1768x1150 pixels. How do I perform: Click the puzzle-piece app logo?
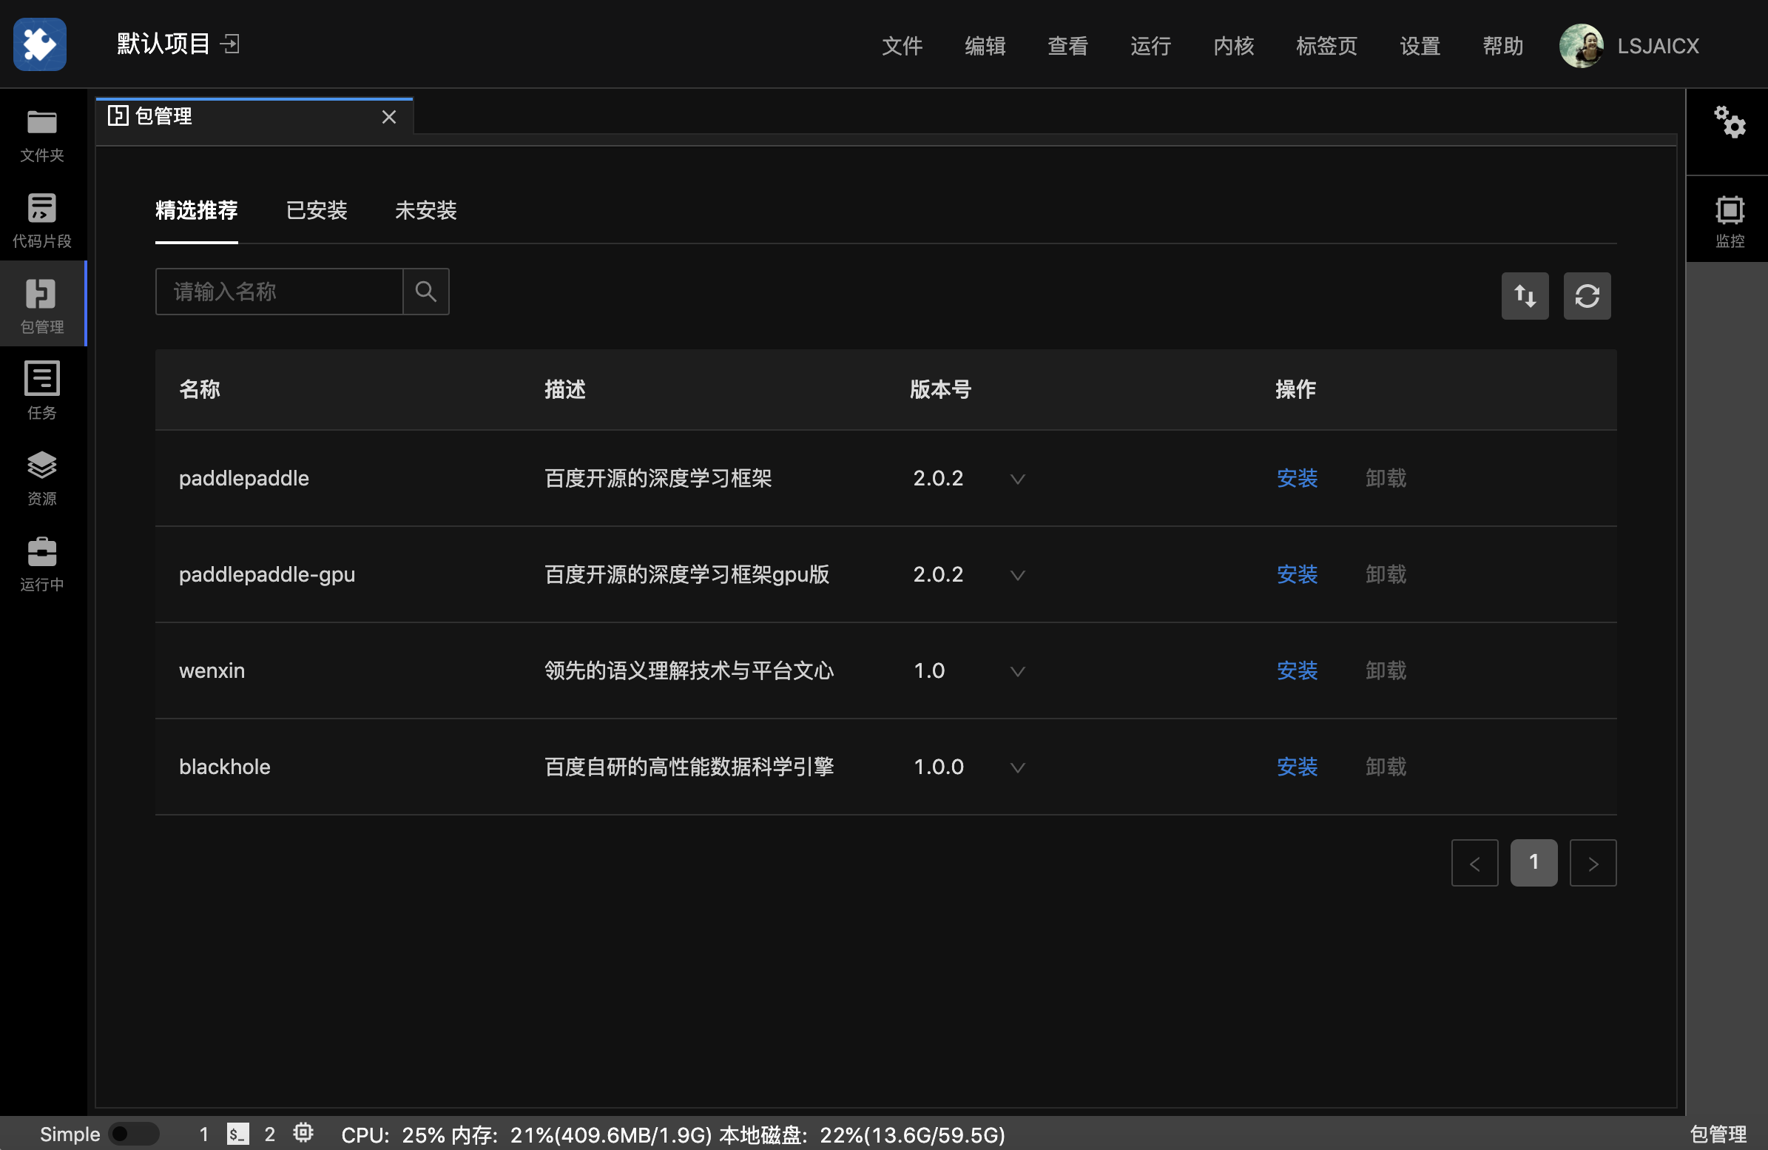[40, 44]
